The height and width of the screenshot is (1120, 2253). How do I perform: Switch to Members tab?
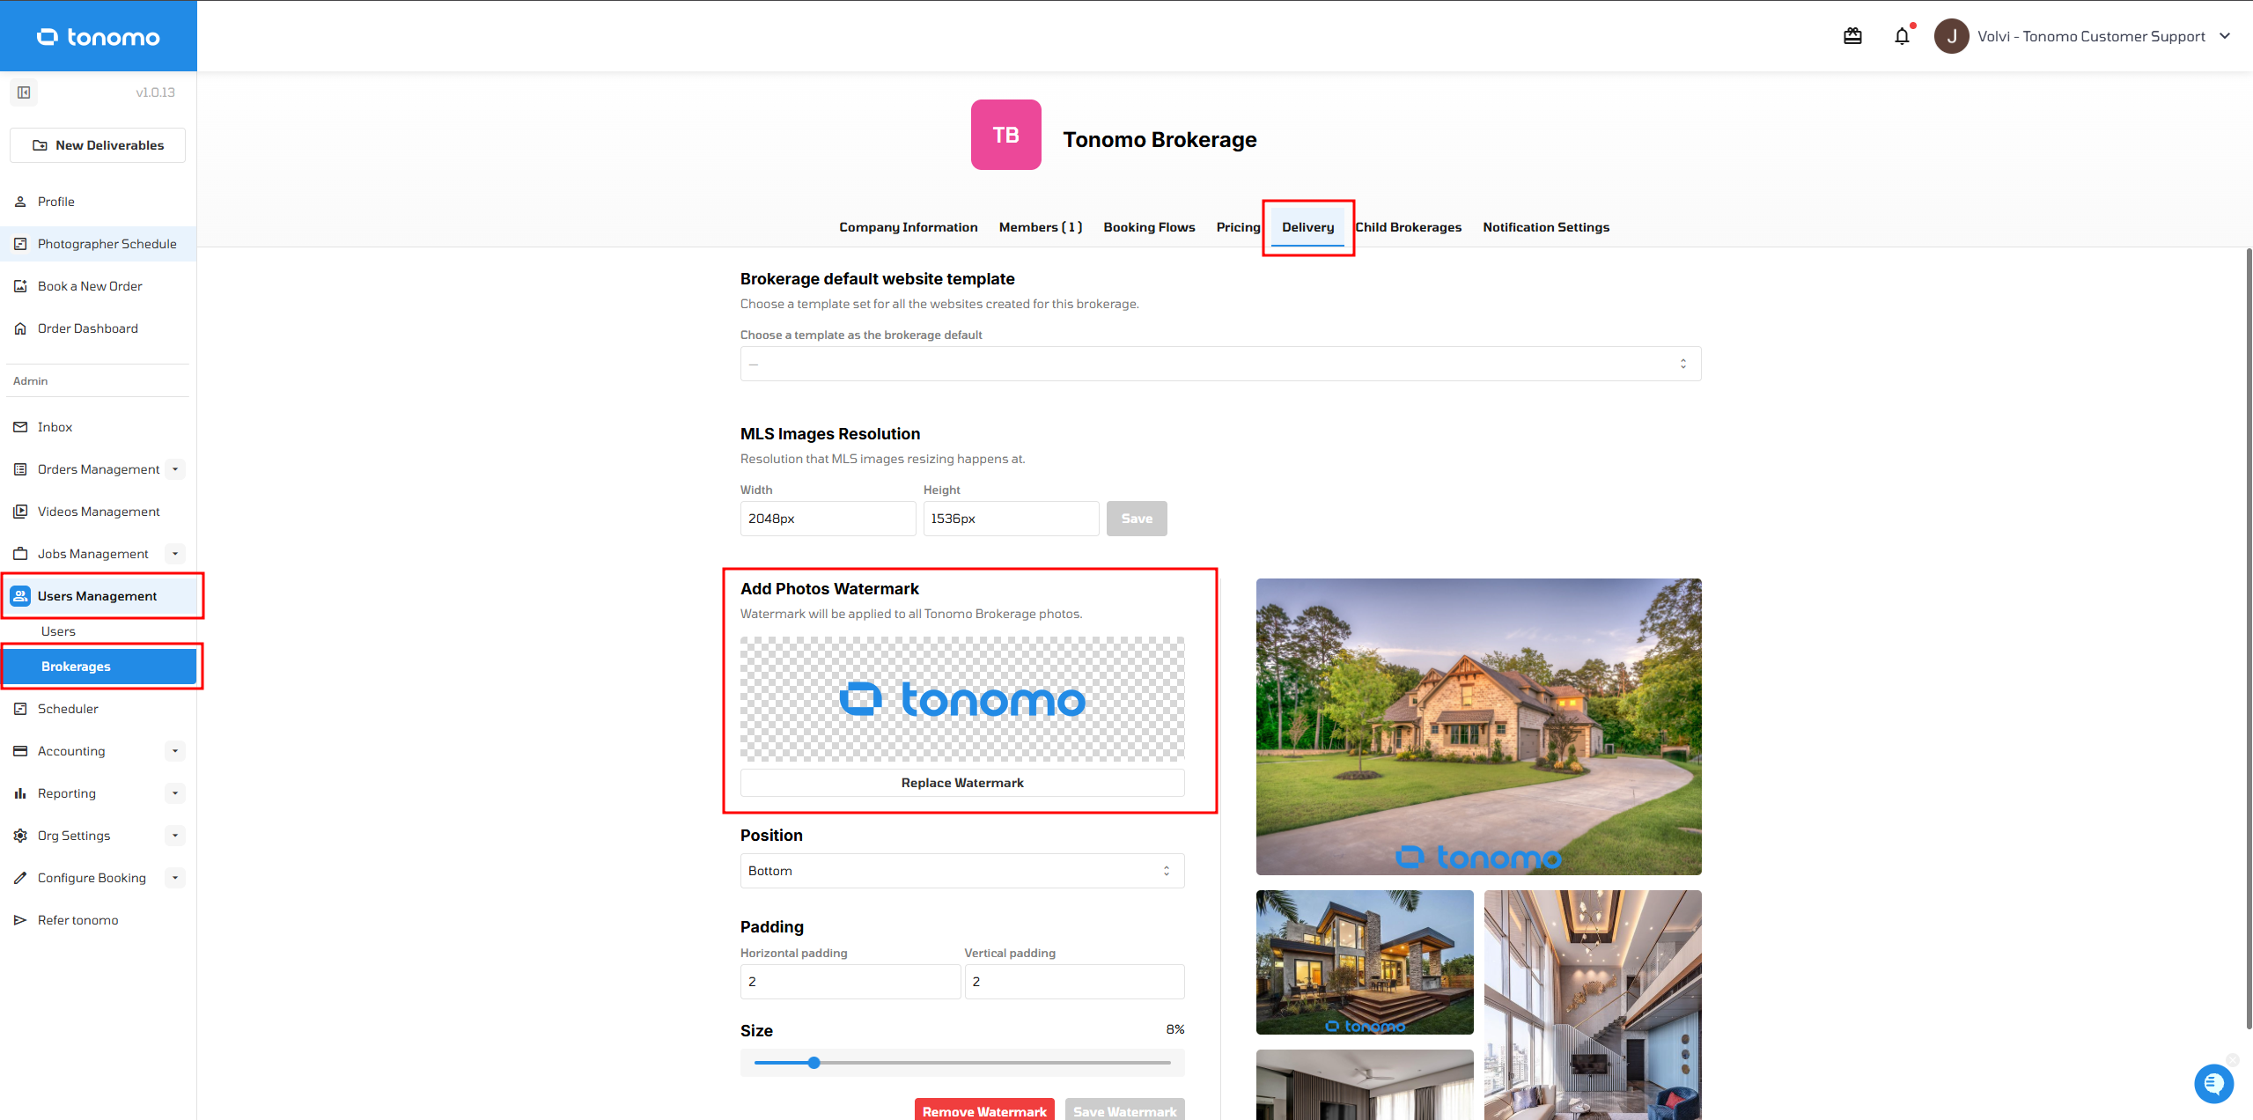(1040, 227)
